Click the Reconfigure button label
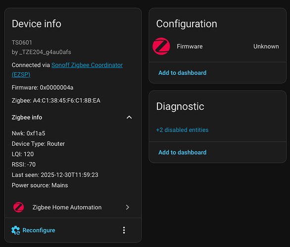 tap(39, 230)
